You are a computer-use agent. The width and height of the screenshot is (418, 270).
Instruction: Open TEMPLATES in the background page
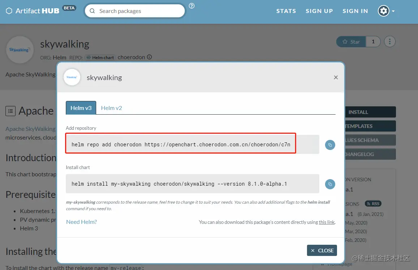(x=370, y=126)
